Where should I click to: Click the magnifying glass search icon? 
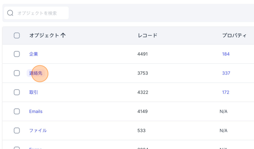[x=10, y=13]
